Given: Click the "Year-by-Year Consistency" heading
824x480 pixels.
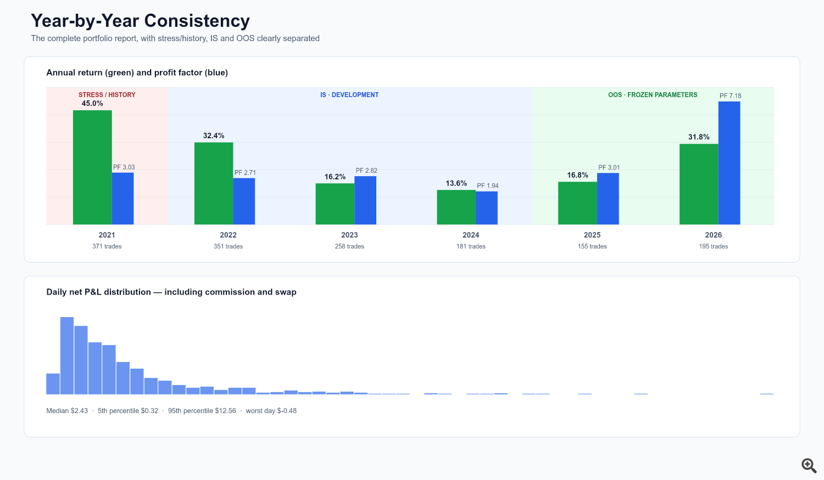Looking at the screenshot, I should pyautogui.click(x=141, y=21).
